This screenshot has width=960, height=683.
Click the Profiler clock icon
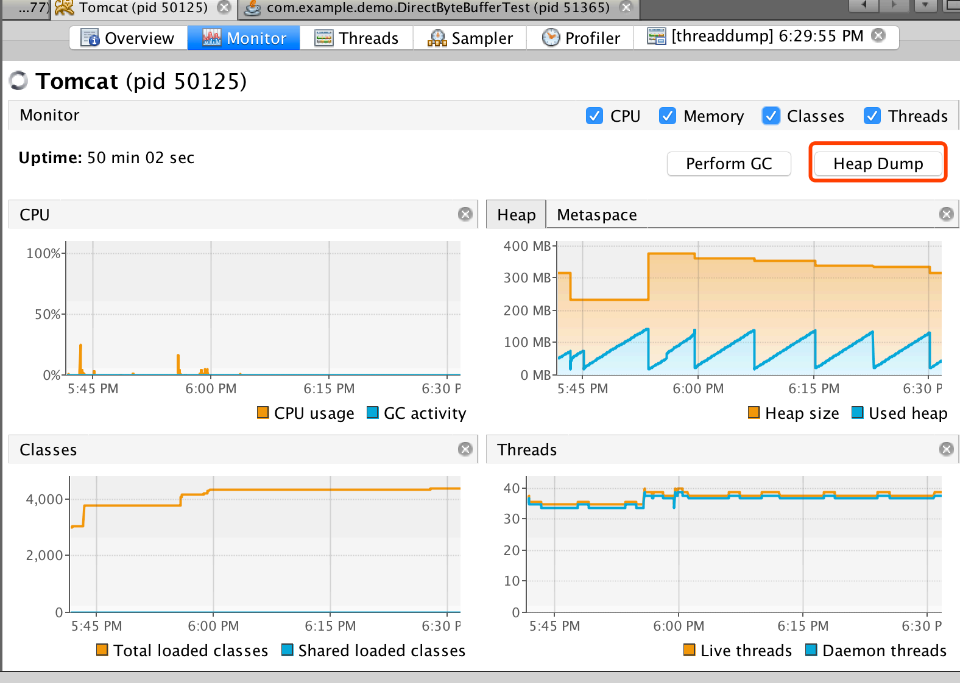pyautogui.click(x=551, y=37)
